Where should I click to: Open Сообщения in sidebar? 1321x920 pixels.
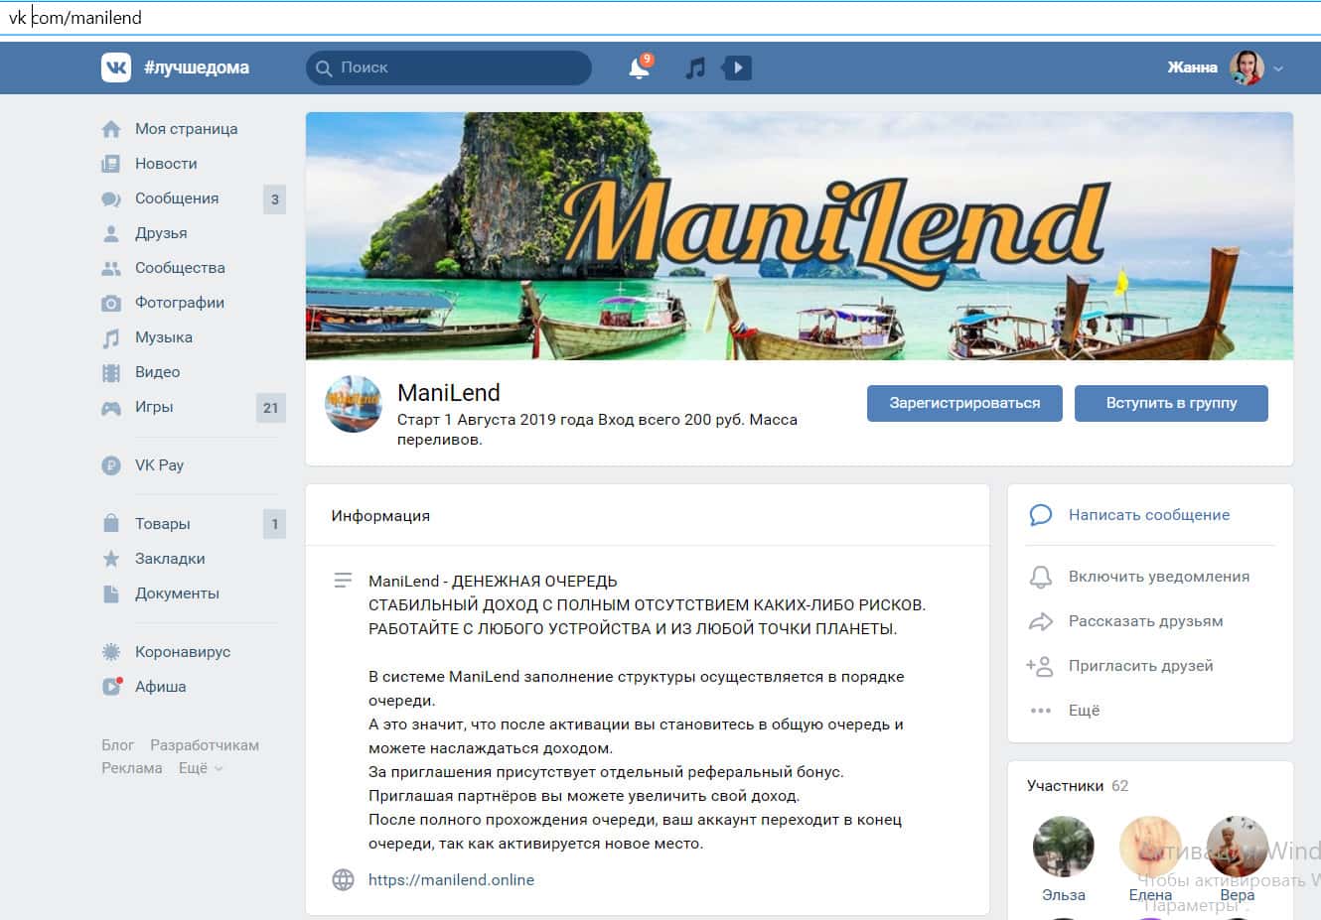click(177, 198)
